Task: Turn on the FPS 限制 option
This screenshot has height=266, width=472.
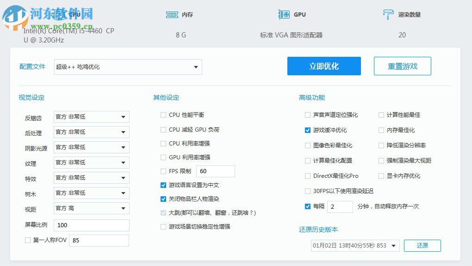Action: [x=163, y=171]
